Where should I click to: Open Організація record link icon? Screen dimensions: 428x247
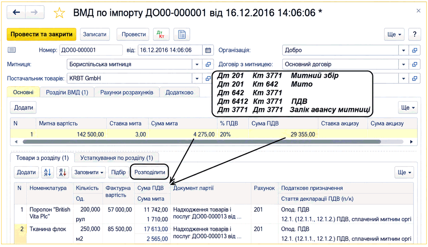tap(415, 50)
